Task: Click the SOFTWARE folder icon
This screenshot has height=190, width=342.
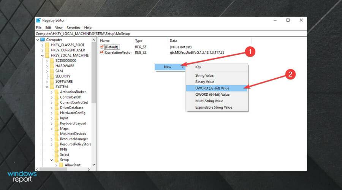Action: [52, 82]
